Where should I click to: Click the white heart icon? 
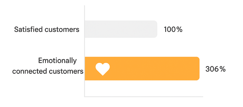coord(103,69)
